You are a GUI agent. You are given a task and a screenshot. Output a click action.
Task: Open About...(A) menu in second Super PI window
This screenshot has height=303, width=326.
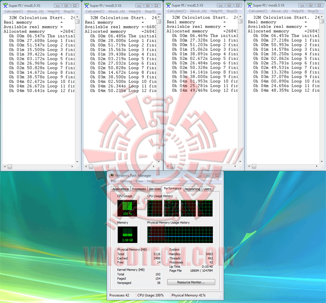[x=117, y=11]
